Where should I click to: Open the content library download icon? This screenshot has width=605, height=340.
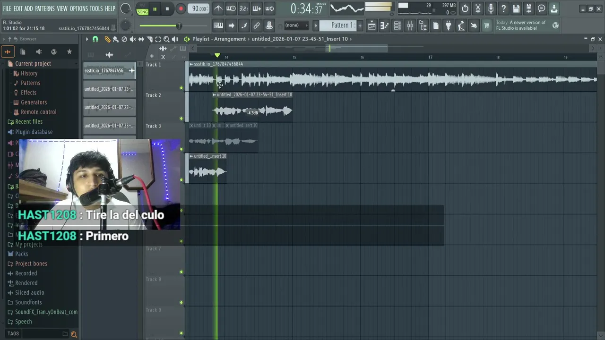coord(554,8)
